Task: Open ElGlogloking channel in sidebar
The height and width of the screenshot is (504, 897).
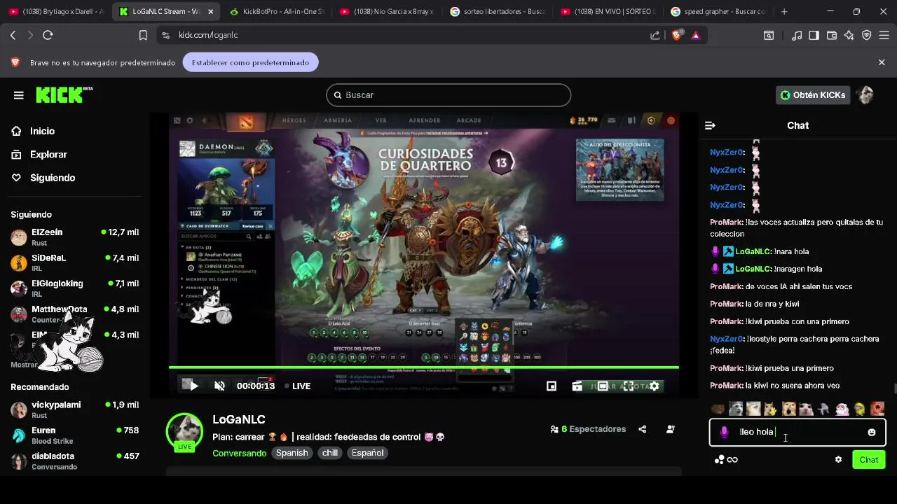Action: (x=75, y=288)
